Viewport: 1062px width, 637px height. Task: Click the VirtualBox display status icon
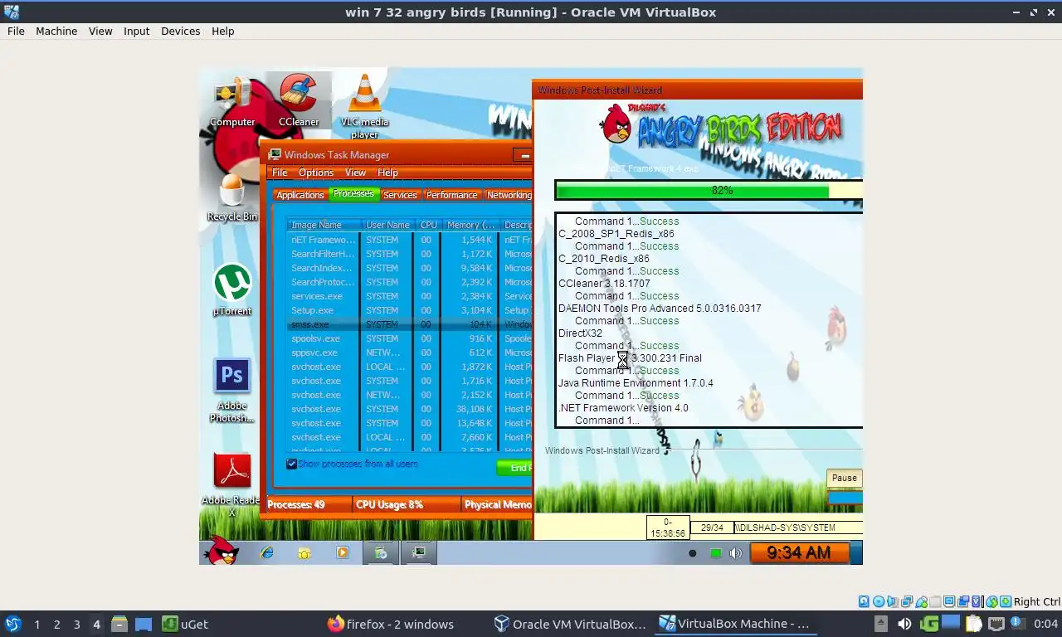pyautogui.click(x=949, y=601)
